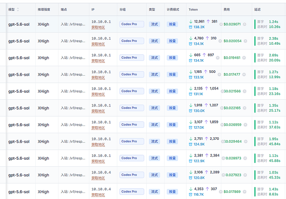Click info icon after cost 0.026959

tap(245, 125)
